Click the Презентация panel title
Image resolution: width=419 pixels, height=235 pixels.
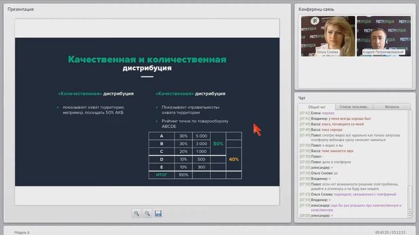click(x=20, y=9)
